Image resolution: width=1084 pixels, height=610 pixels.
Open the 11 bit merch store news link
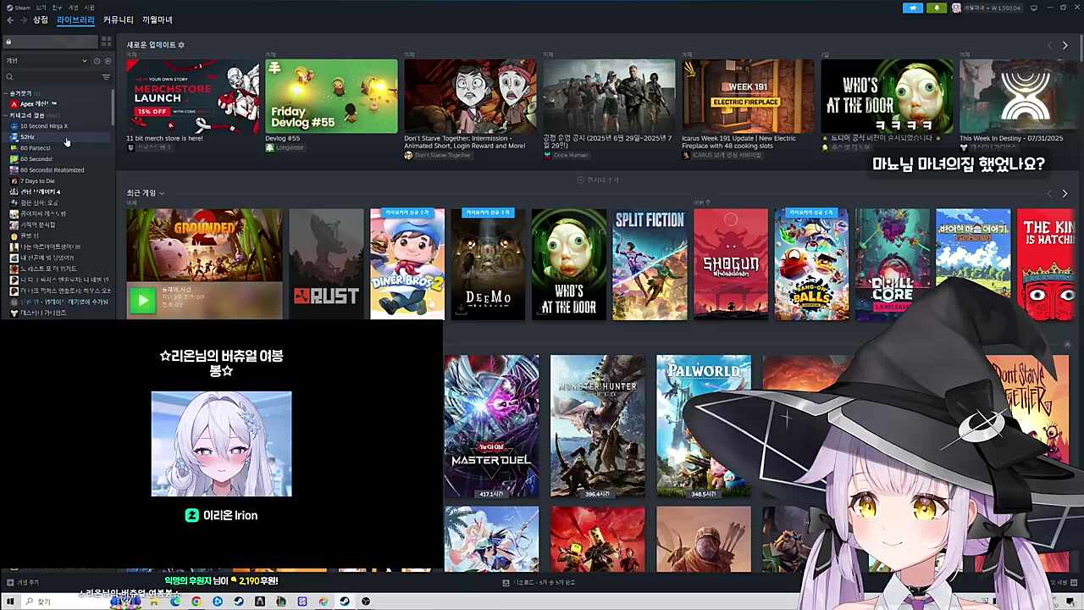click(x=164, y=138)
